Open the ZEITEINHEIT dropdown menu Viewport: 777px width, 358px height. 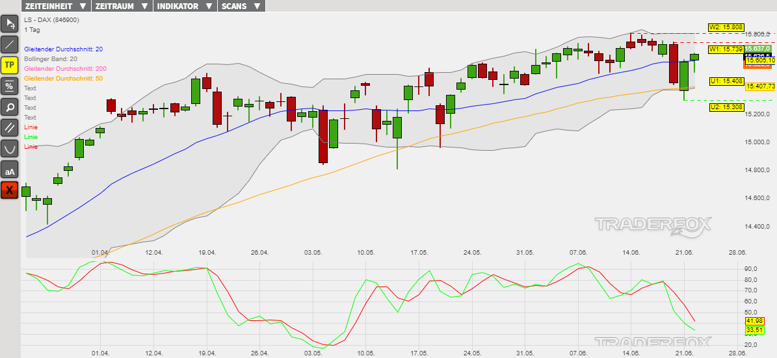[55, 6]
